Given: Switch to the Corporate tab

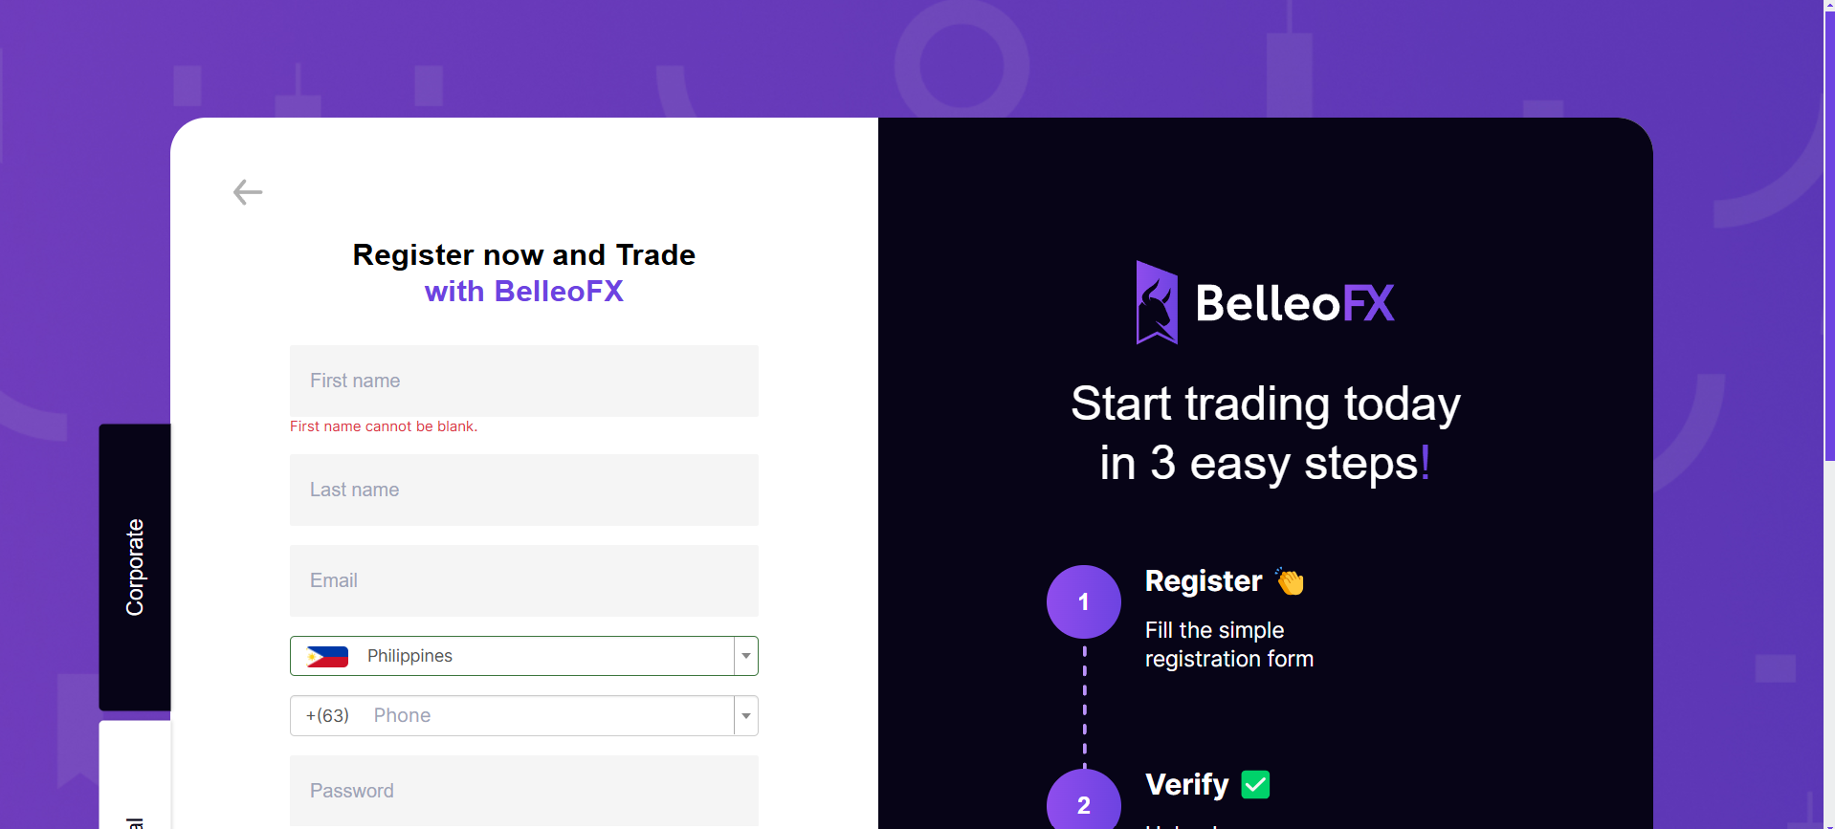Looking at the screenshot, I should tap(135, 567).
